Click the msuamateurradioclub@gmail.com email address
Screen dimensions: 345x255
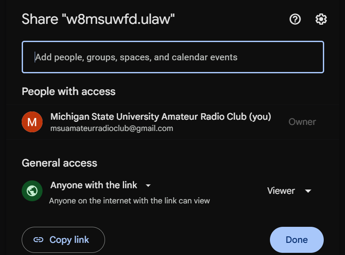click(112, 128)
